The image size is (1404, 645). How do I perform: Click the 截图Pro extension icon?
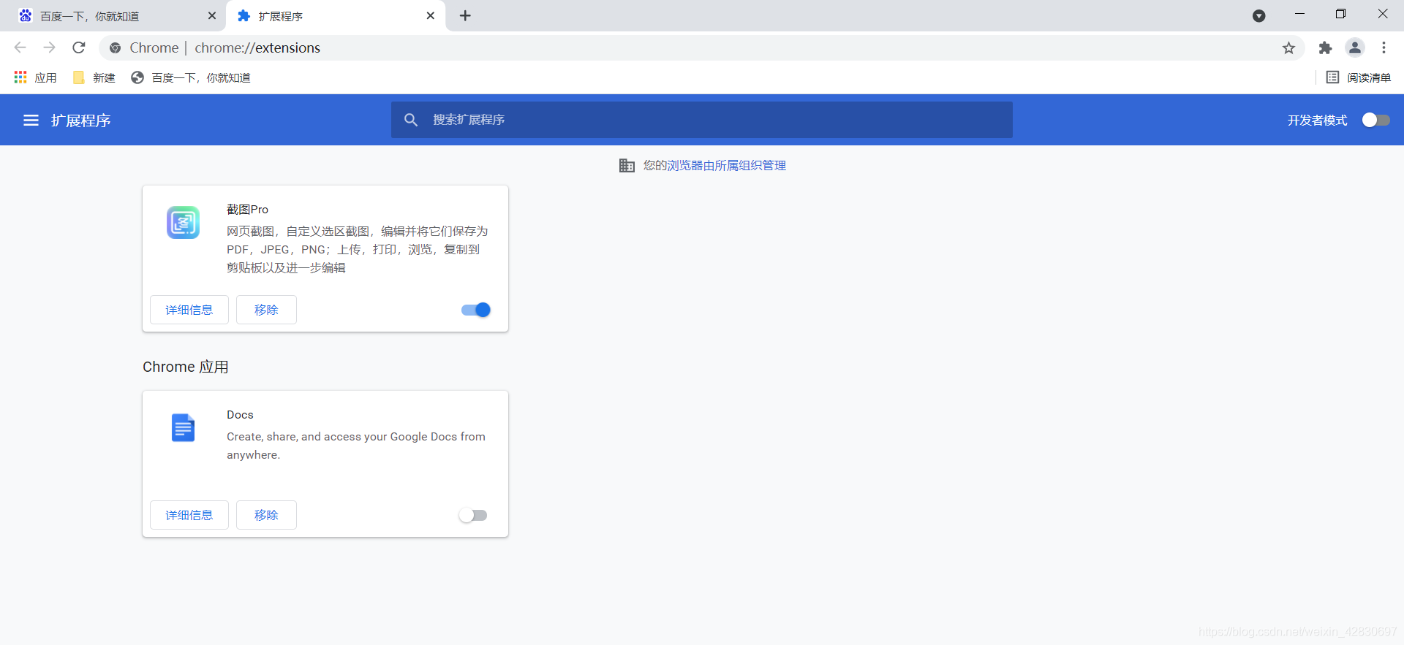click(x=183, y=223)
